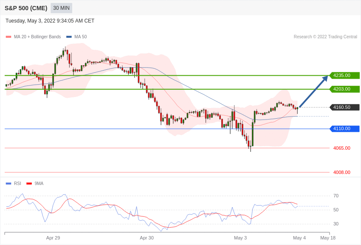361x245 pixels.
Task: Select the 30 MIN timeframe badge
Action: [61, 8]
